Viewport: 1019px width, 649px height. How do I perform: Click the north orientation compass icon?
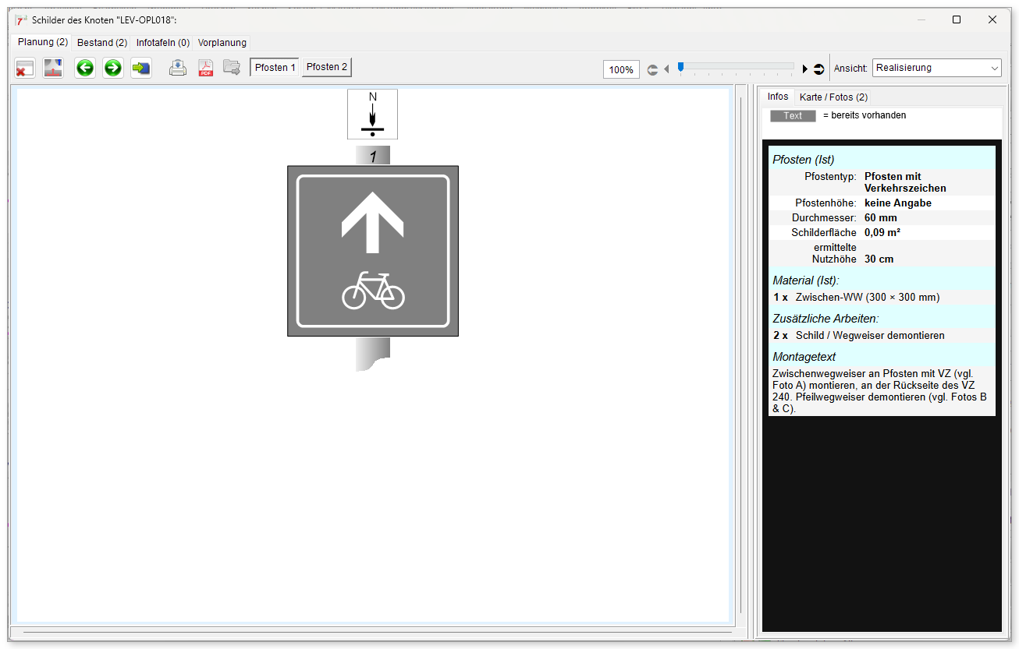coord(372,114)
